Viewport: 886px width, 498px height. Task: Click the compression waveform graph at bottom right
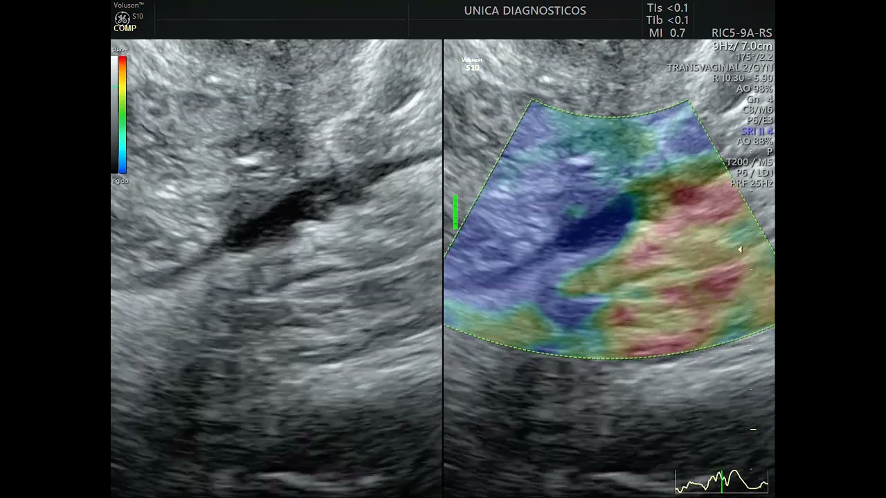point(721,481)
